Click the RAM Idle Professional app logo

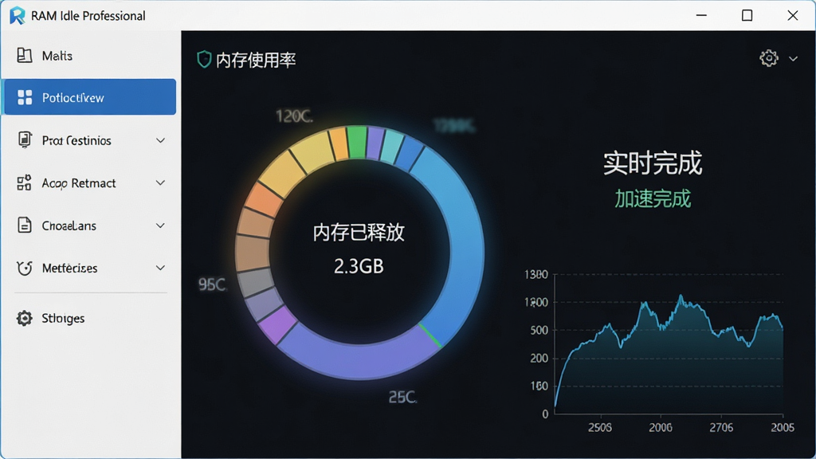[18, 16]
